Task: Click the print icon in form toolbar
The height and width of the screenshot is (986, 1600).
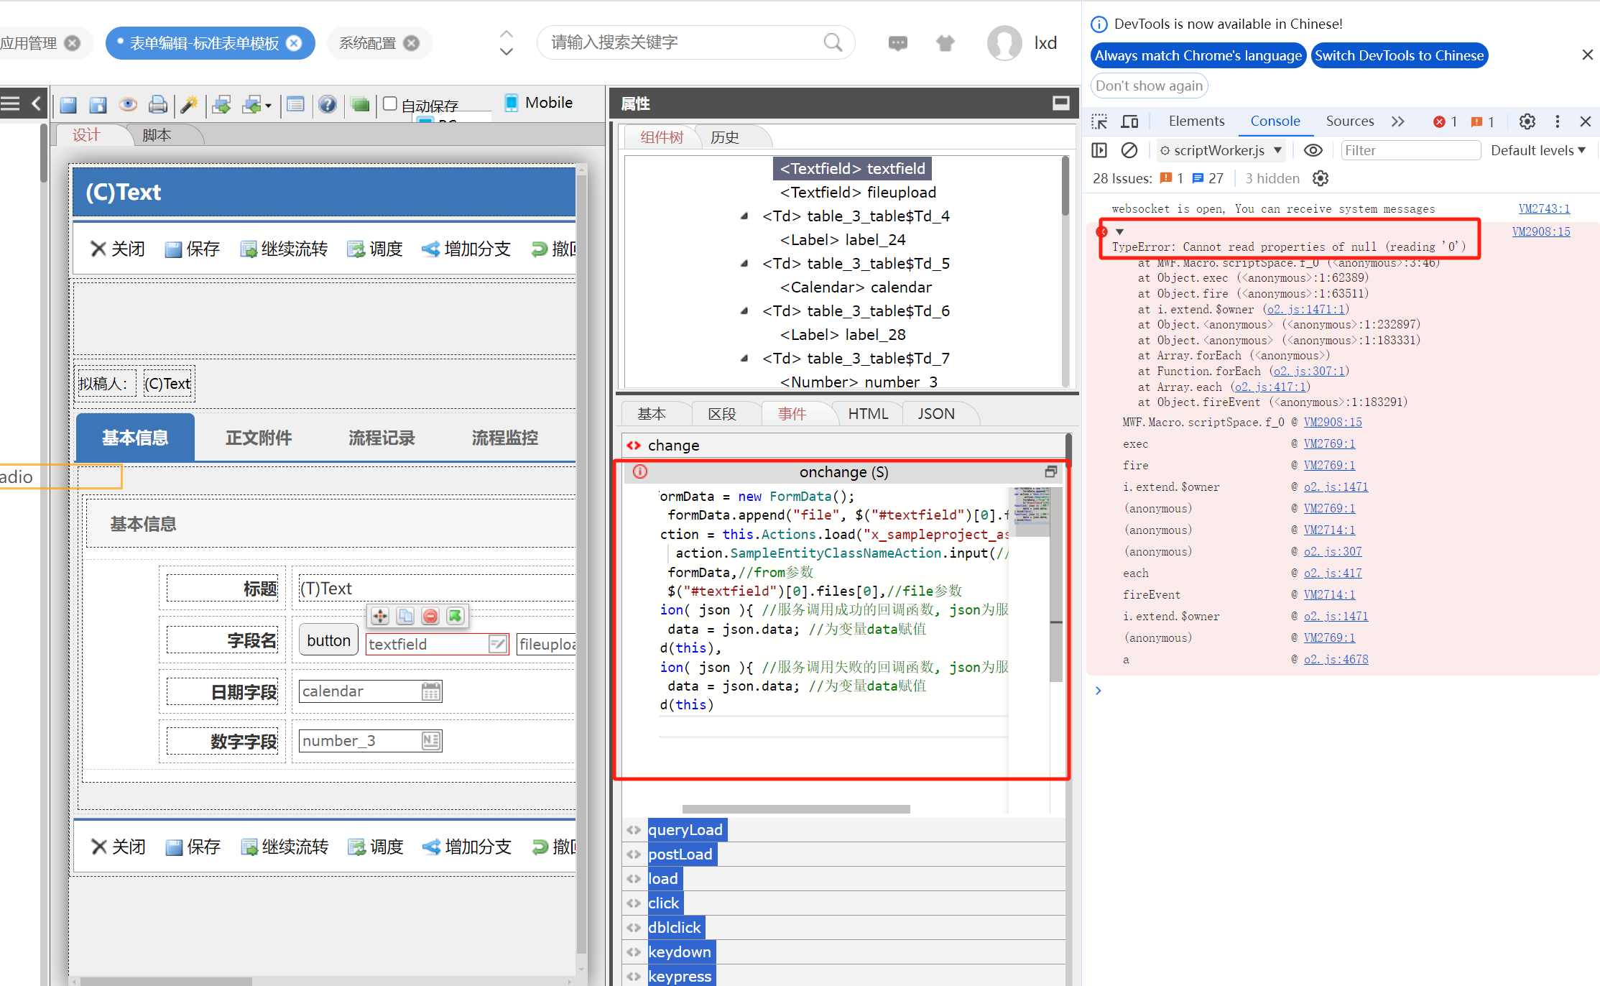Action: [157, 104]
